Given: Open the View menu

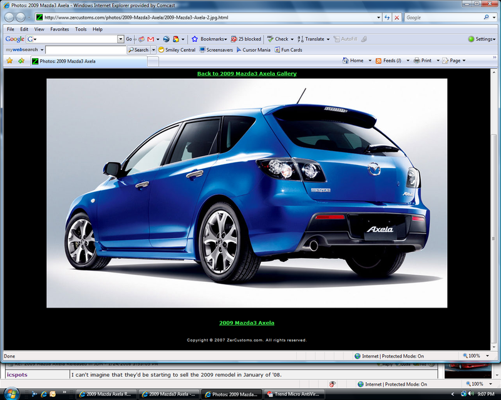Looking at the screenshot, I should [x=39, y=29].
